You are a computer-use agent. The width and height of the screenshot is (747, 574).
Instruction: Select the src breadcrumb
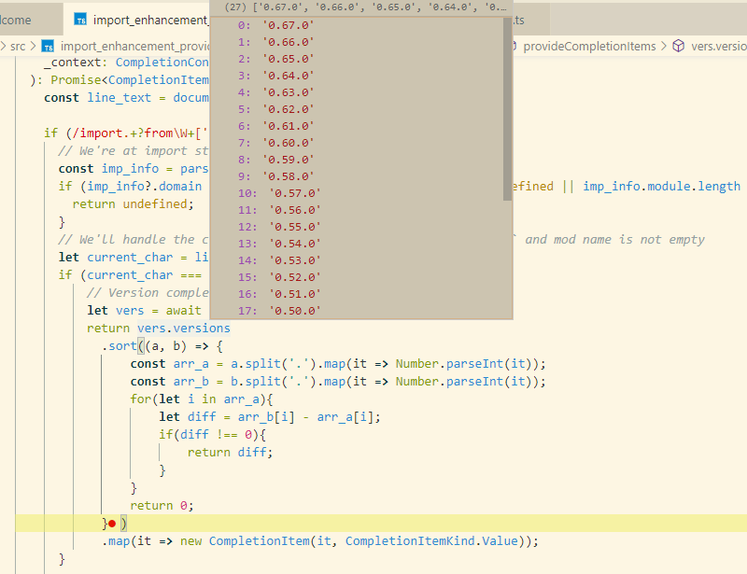pos(17,46)
